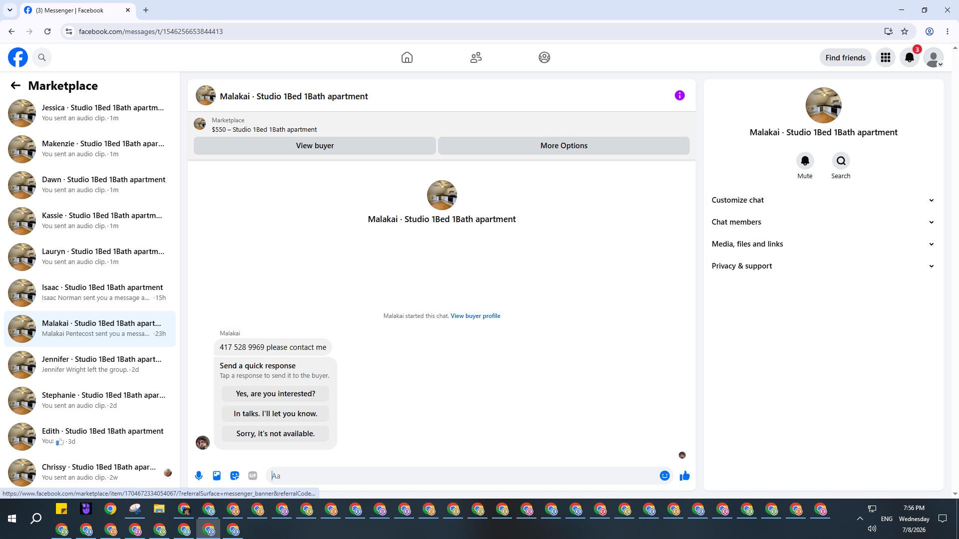This screenshot has width=959, height=539.
Task: Choose a sticker for the message
Action: point(235,476)
